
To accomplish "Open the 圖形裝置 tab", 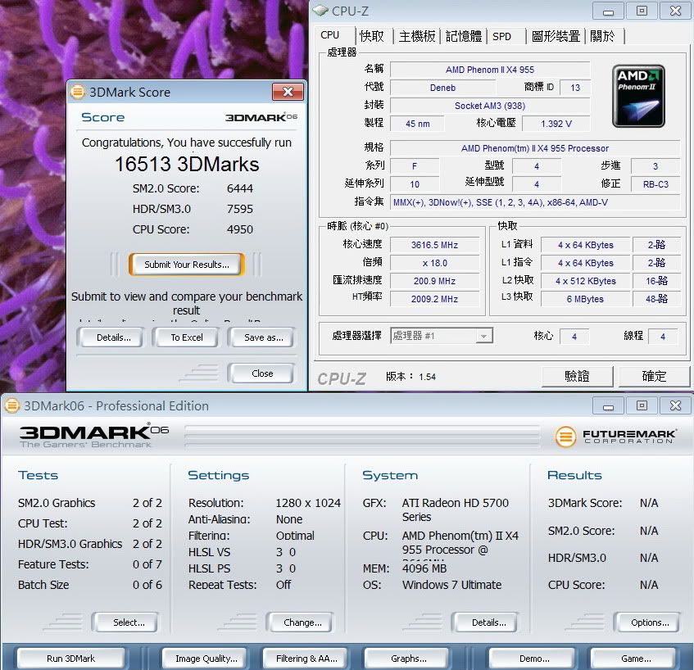I will pos(556,36).
